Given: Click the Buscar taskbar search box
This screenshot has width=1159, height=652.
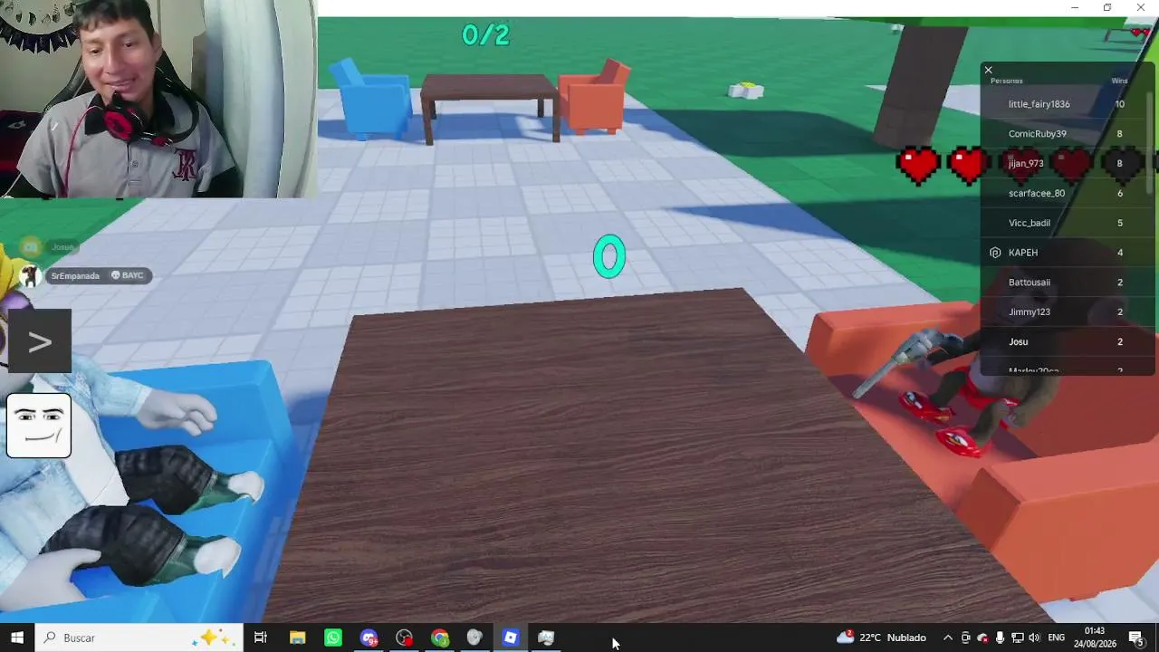Looking at the screenshot, I should point(139,638).
